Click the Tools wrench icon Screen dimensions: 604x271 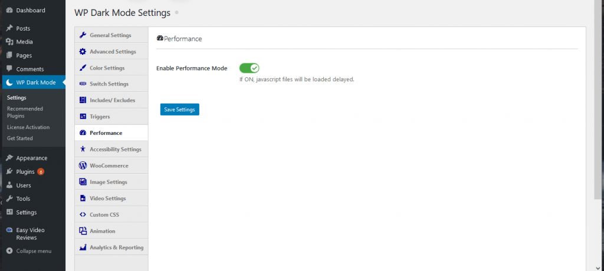[x=9, y=199]
